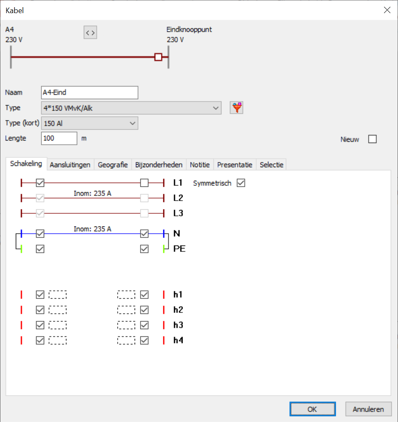
Task: Expand the Type (kort) dropdown 150 Al
Action: [89, 123]
